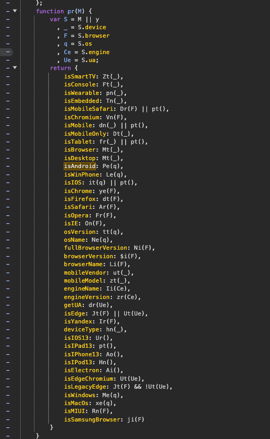Select the highlighted isAndroid property name
270x439 pixels.
click(x=80, y=166)
